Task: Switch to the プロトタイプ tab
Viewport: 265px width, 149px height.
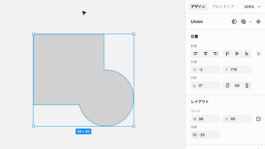Action: 223,7
